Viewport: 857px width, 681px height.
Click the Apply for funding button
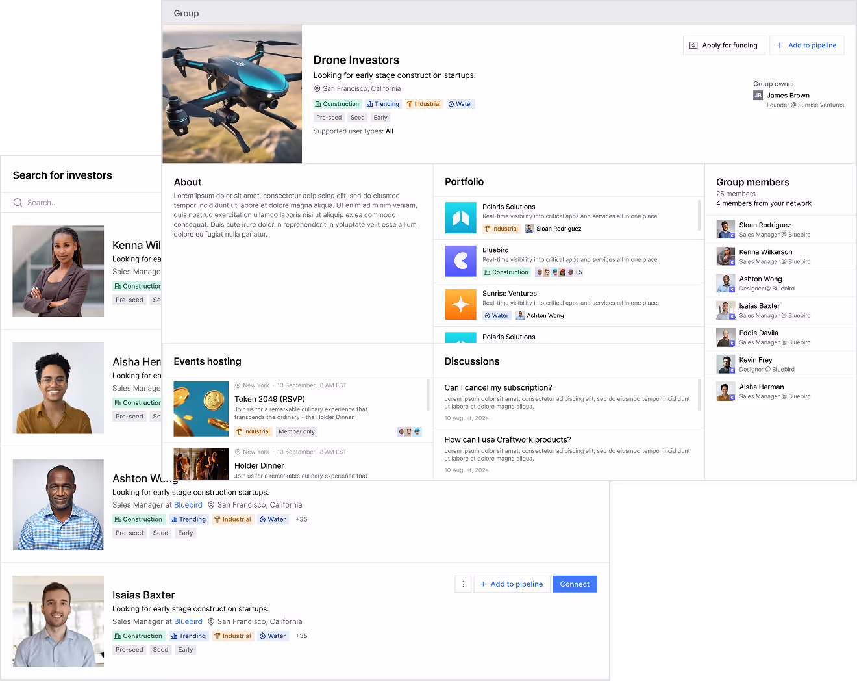click(724, 45)
